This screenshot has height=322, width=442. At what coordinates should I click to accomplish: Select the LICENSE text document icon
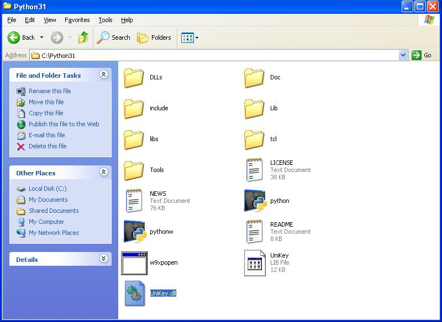254,170
